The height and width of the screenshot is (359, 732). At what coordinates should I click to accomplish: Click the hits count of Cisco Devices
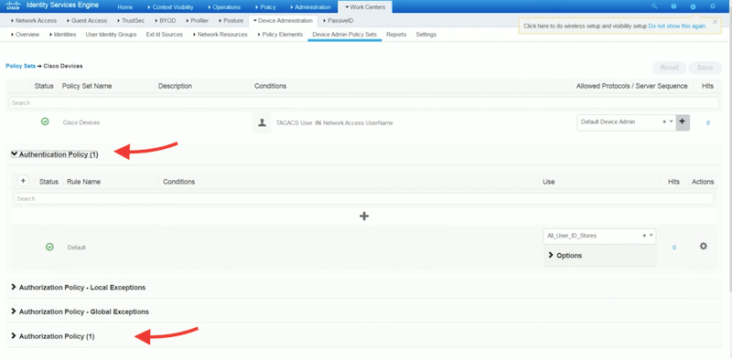coord(707,123)
